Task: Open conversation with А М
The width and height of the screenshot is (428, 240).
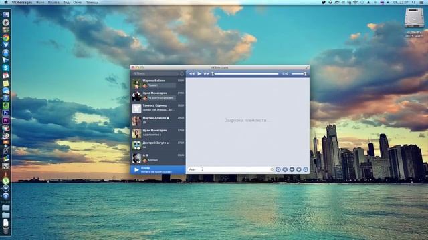Action: tap(158, 158)
